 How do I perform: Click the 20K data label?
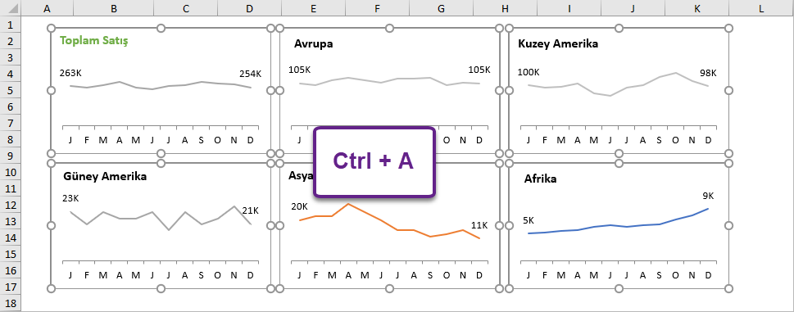(299, 206)
